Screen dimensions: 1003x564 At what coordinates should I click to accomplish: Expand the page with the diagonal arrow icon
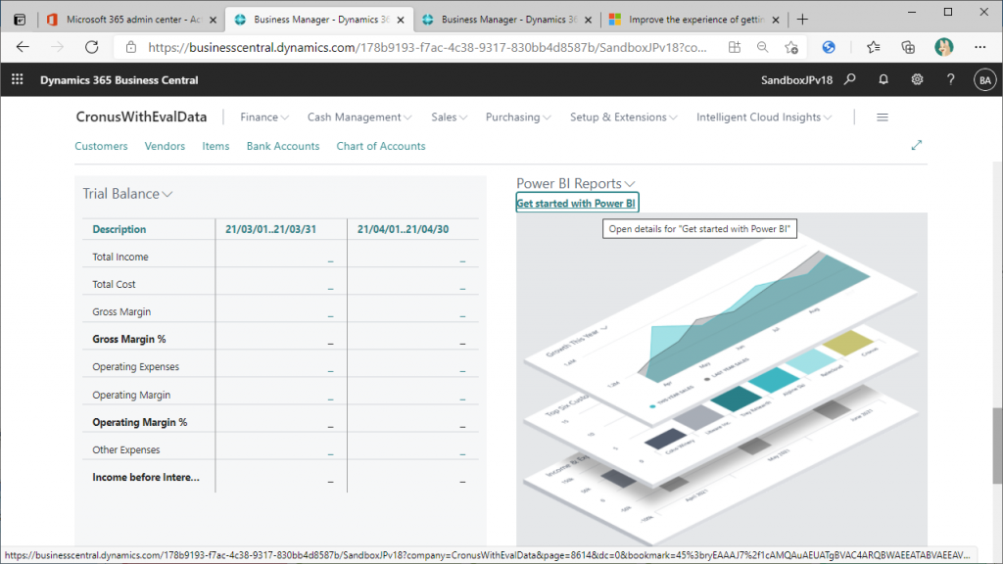(917, 145)
